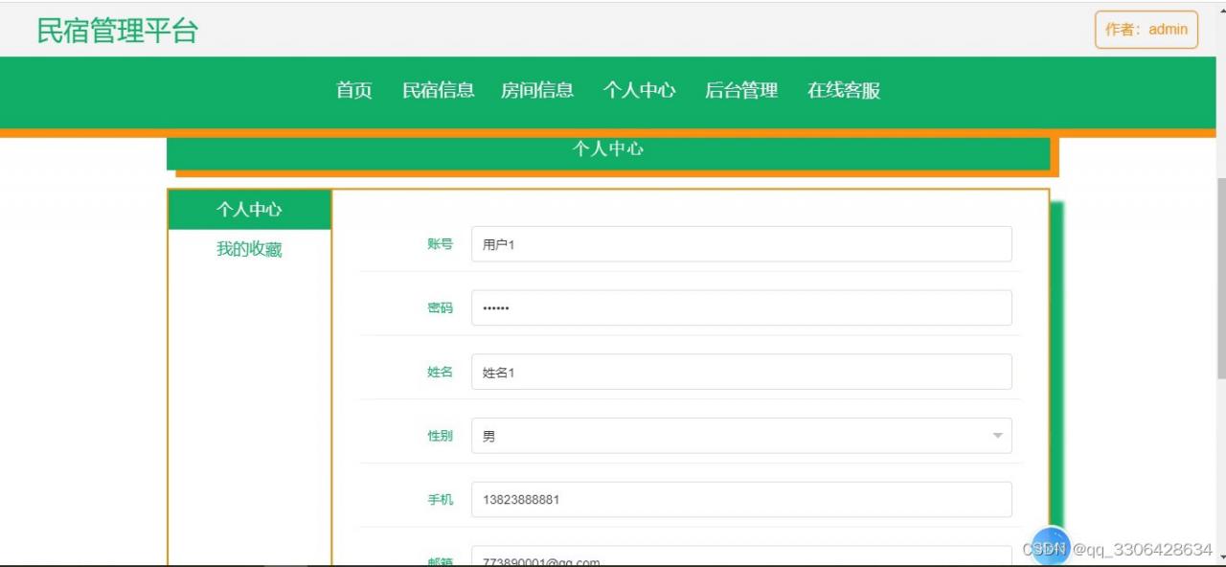Navigate to 房间信息 room information
The image size is (1226, 567).
click(x=536, y=90)
